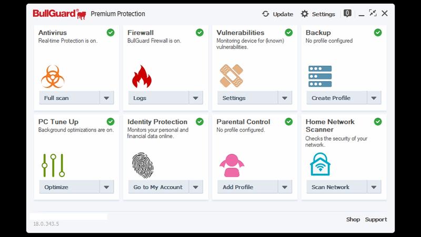Click the version number 18.0.343.5

[46, 223]
